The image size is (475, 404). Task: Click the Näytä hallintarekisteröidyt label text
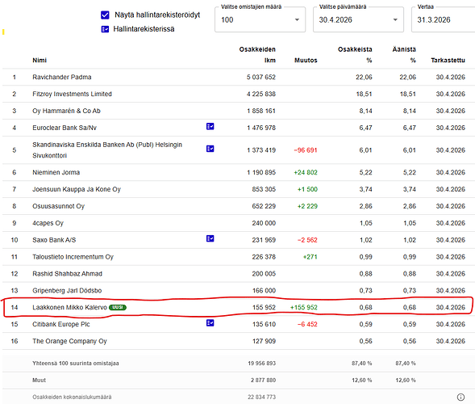[157, 15]
